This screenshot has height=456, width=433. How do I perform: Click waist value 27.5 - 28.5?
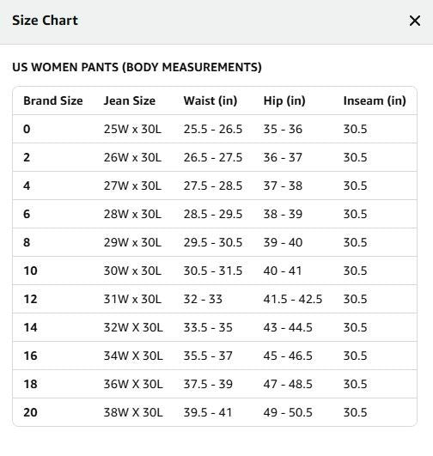[x=213, y=185]
